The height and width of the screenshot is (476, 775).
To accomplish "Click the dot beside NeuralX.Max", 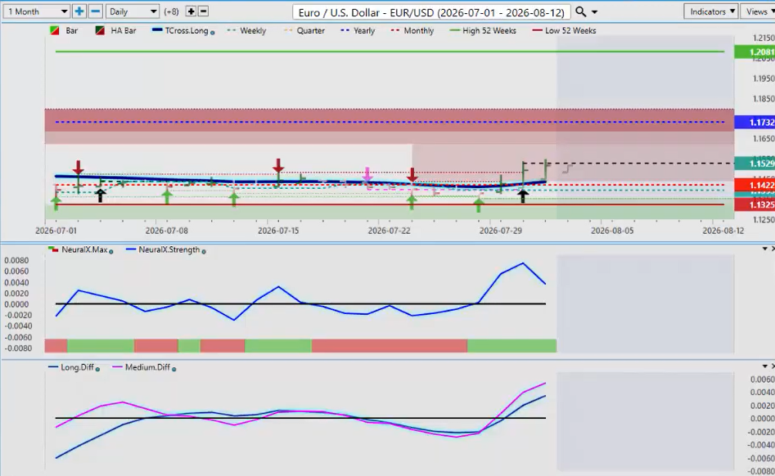I will (110, 251).
